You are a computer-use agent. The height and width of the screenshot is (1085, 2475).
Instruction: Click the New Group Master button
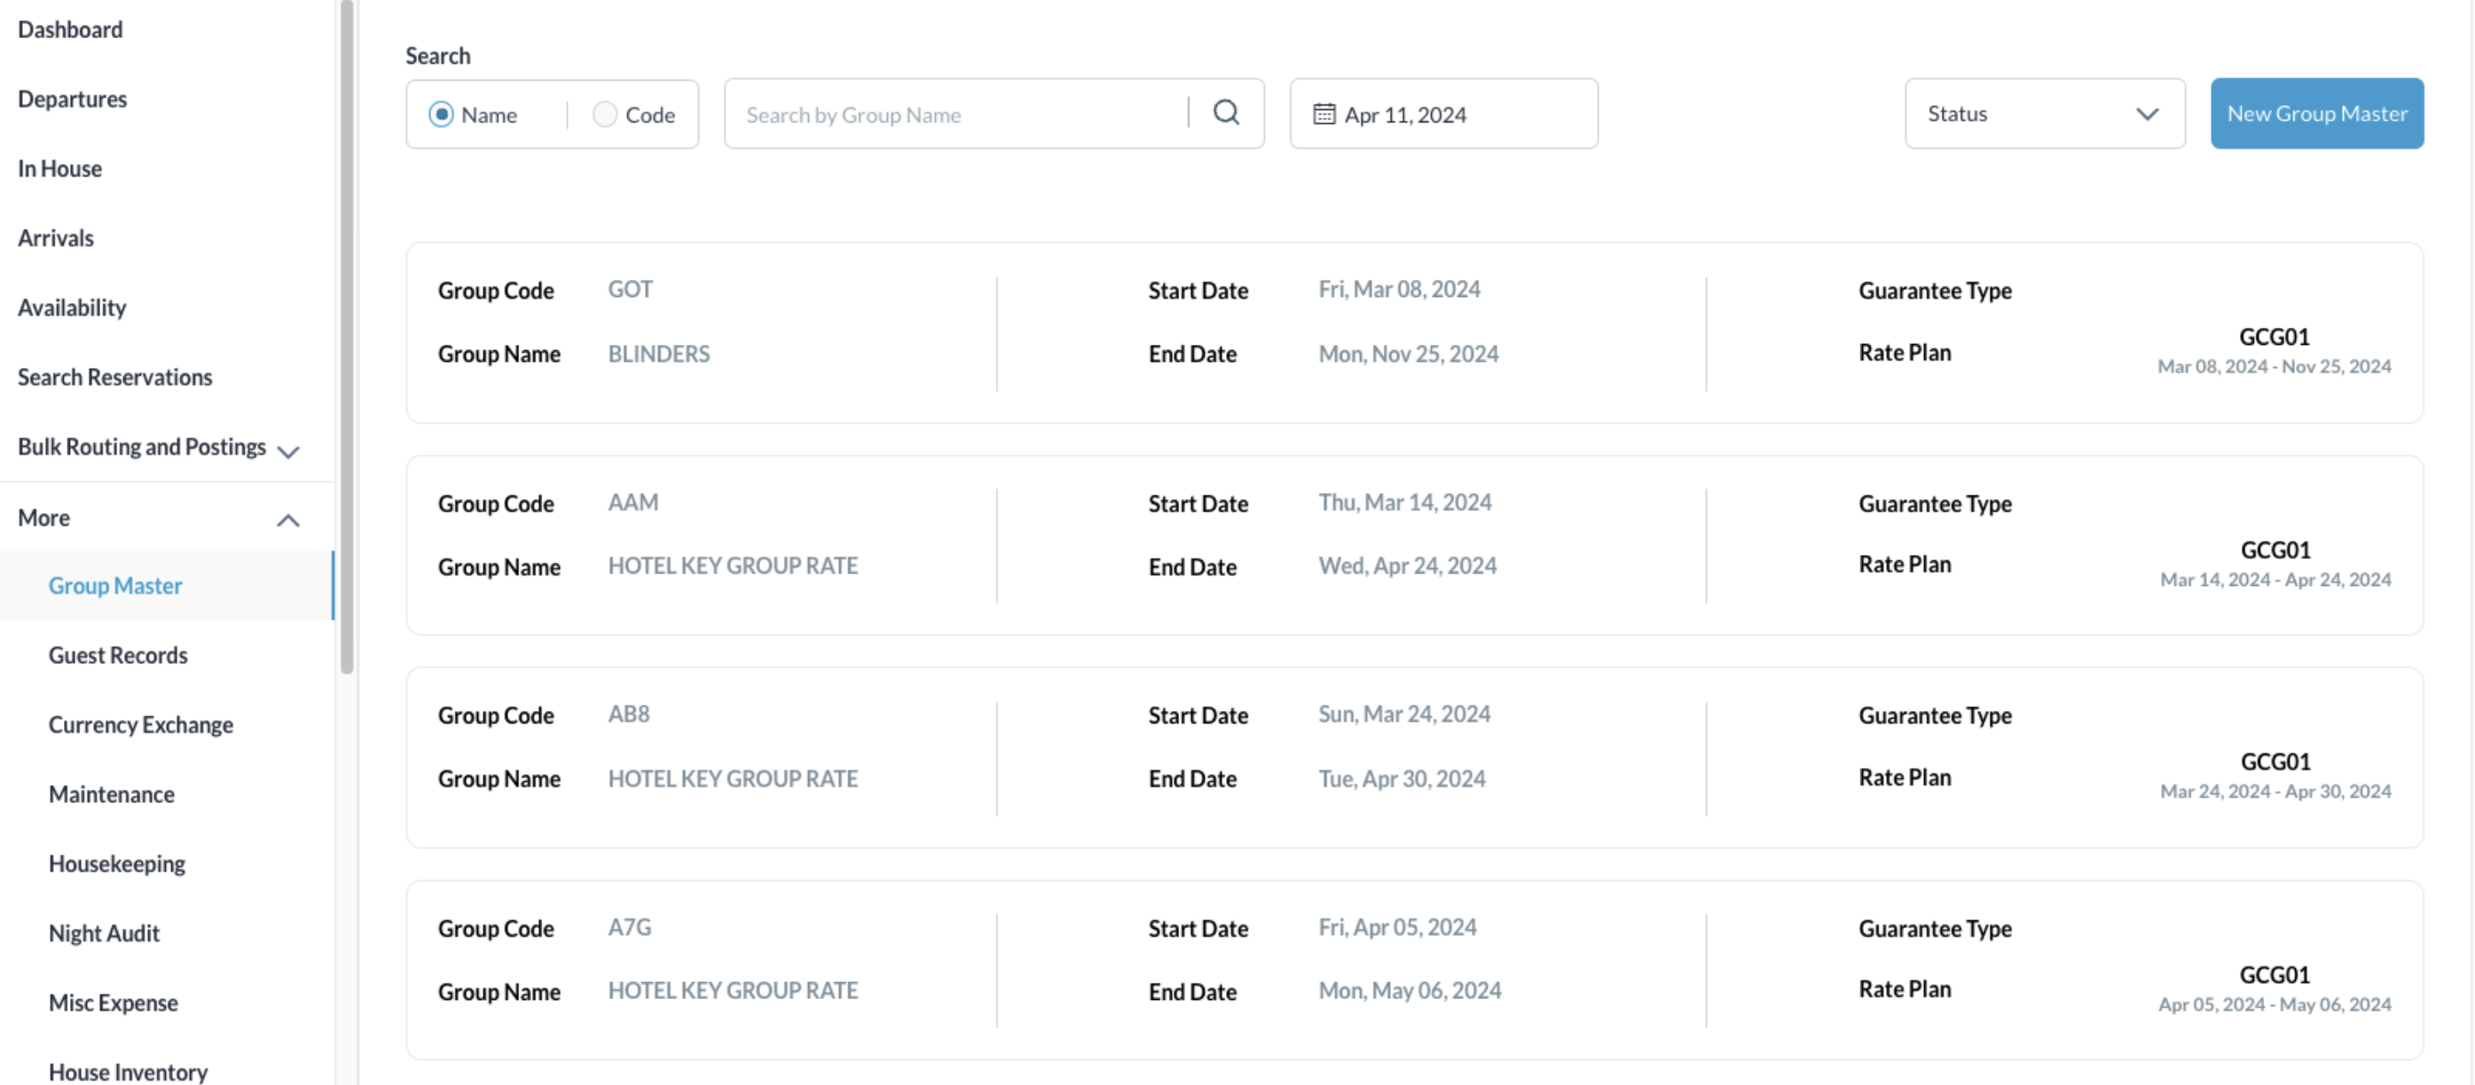(x=2316, y=113)
